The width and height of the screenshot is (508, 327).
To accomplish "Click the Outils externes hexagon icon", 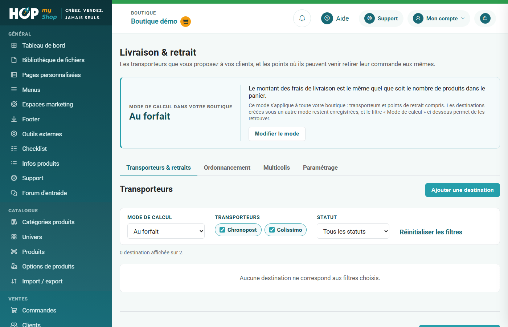I will coord(14,134).
